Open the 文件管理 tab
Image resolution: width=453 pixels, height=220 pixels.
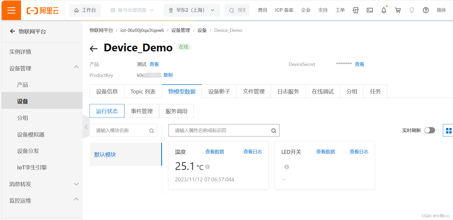tap(254, 91)
